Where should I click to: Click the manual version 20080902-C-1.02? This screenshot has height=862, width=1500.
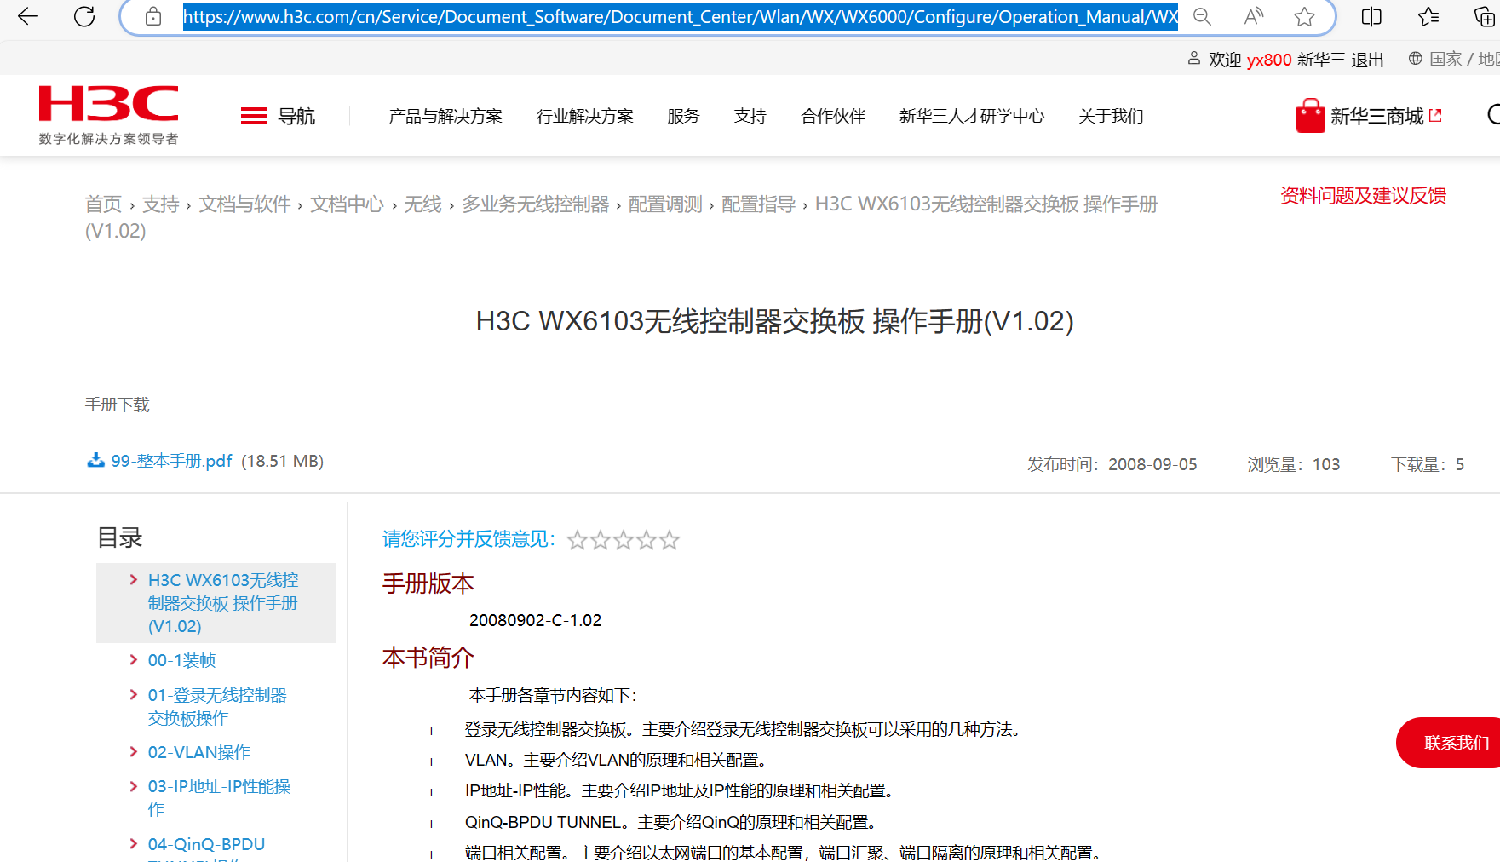tap(535, 620)
